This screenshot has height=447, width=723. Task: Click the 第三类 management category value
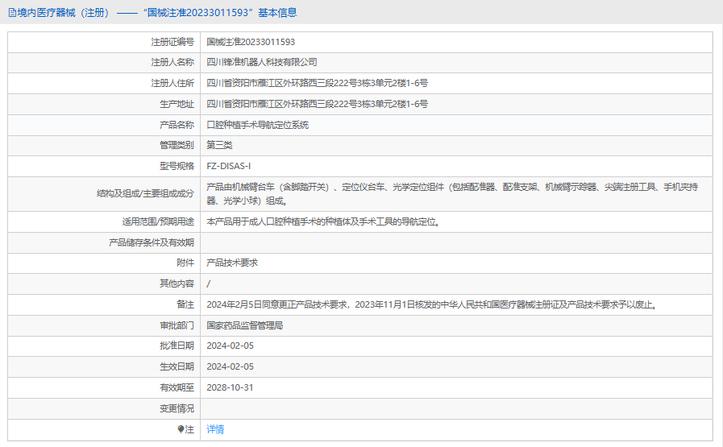pos(219,146)
